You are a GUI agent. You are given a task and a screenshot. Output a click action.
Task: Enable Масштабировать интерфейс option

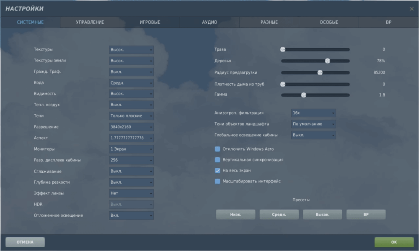pyautogui.click(x=217, y=181)
